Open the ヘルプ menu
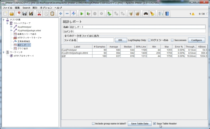The width and height of the screenshot is (210, 129). (58, 8)
